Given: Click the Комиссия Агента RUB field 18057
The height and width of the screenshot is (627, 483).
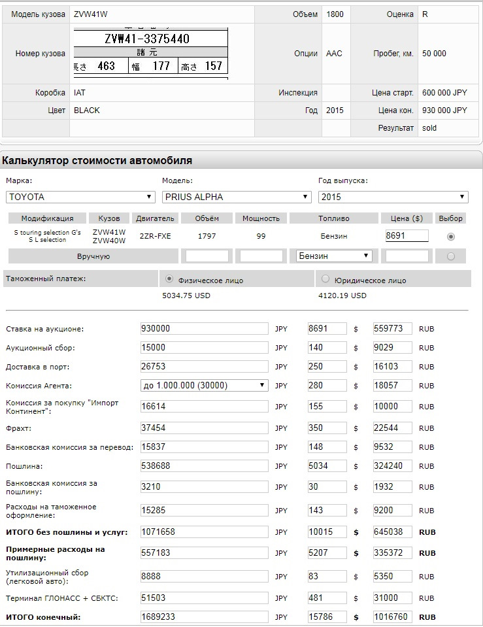Looking at the screenshot, I should pyautogui.click(x=392, y=386).
